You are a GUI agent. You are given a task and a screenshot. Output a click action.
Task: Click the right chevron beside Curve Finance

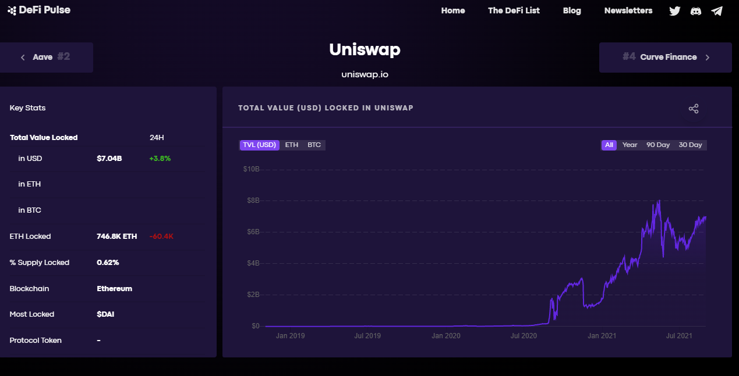(x=708, y=58)
